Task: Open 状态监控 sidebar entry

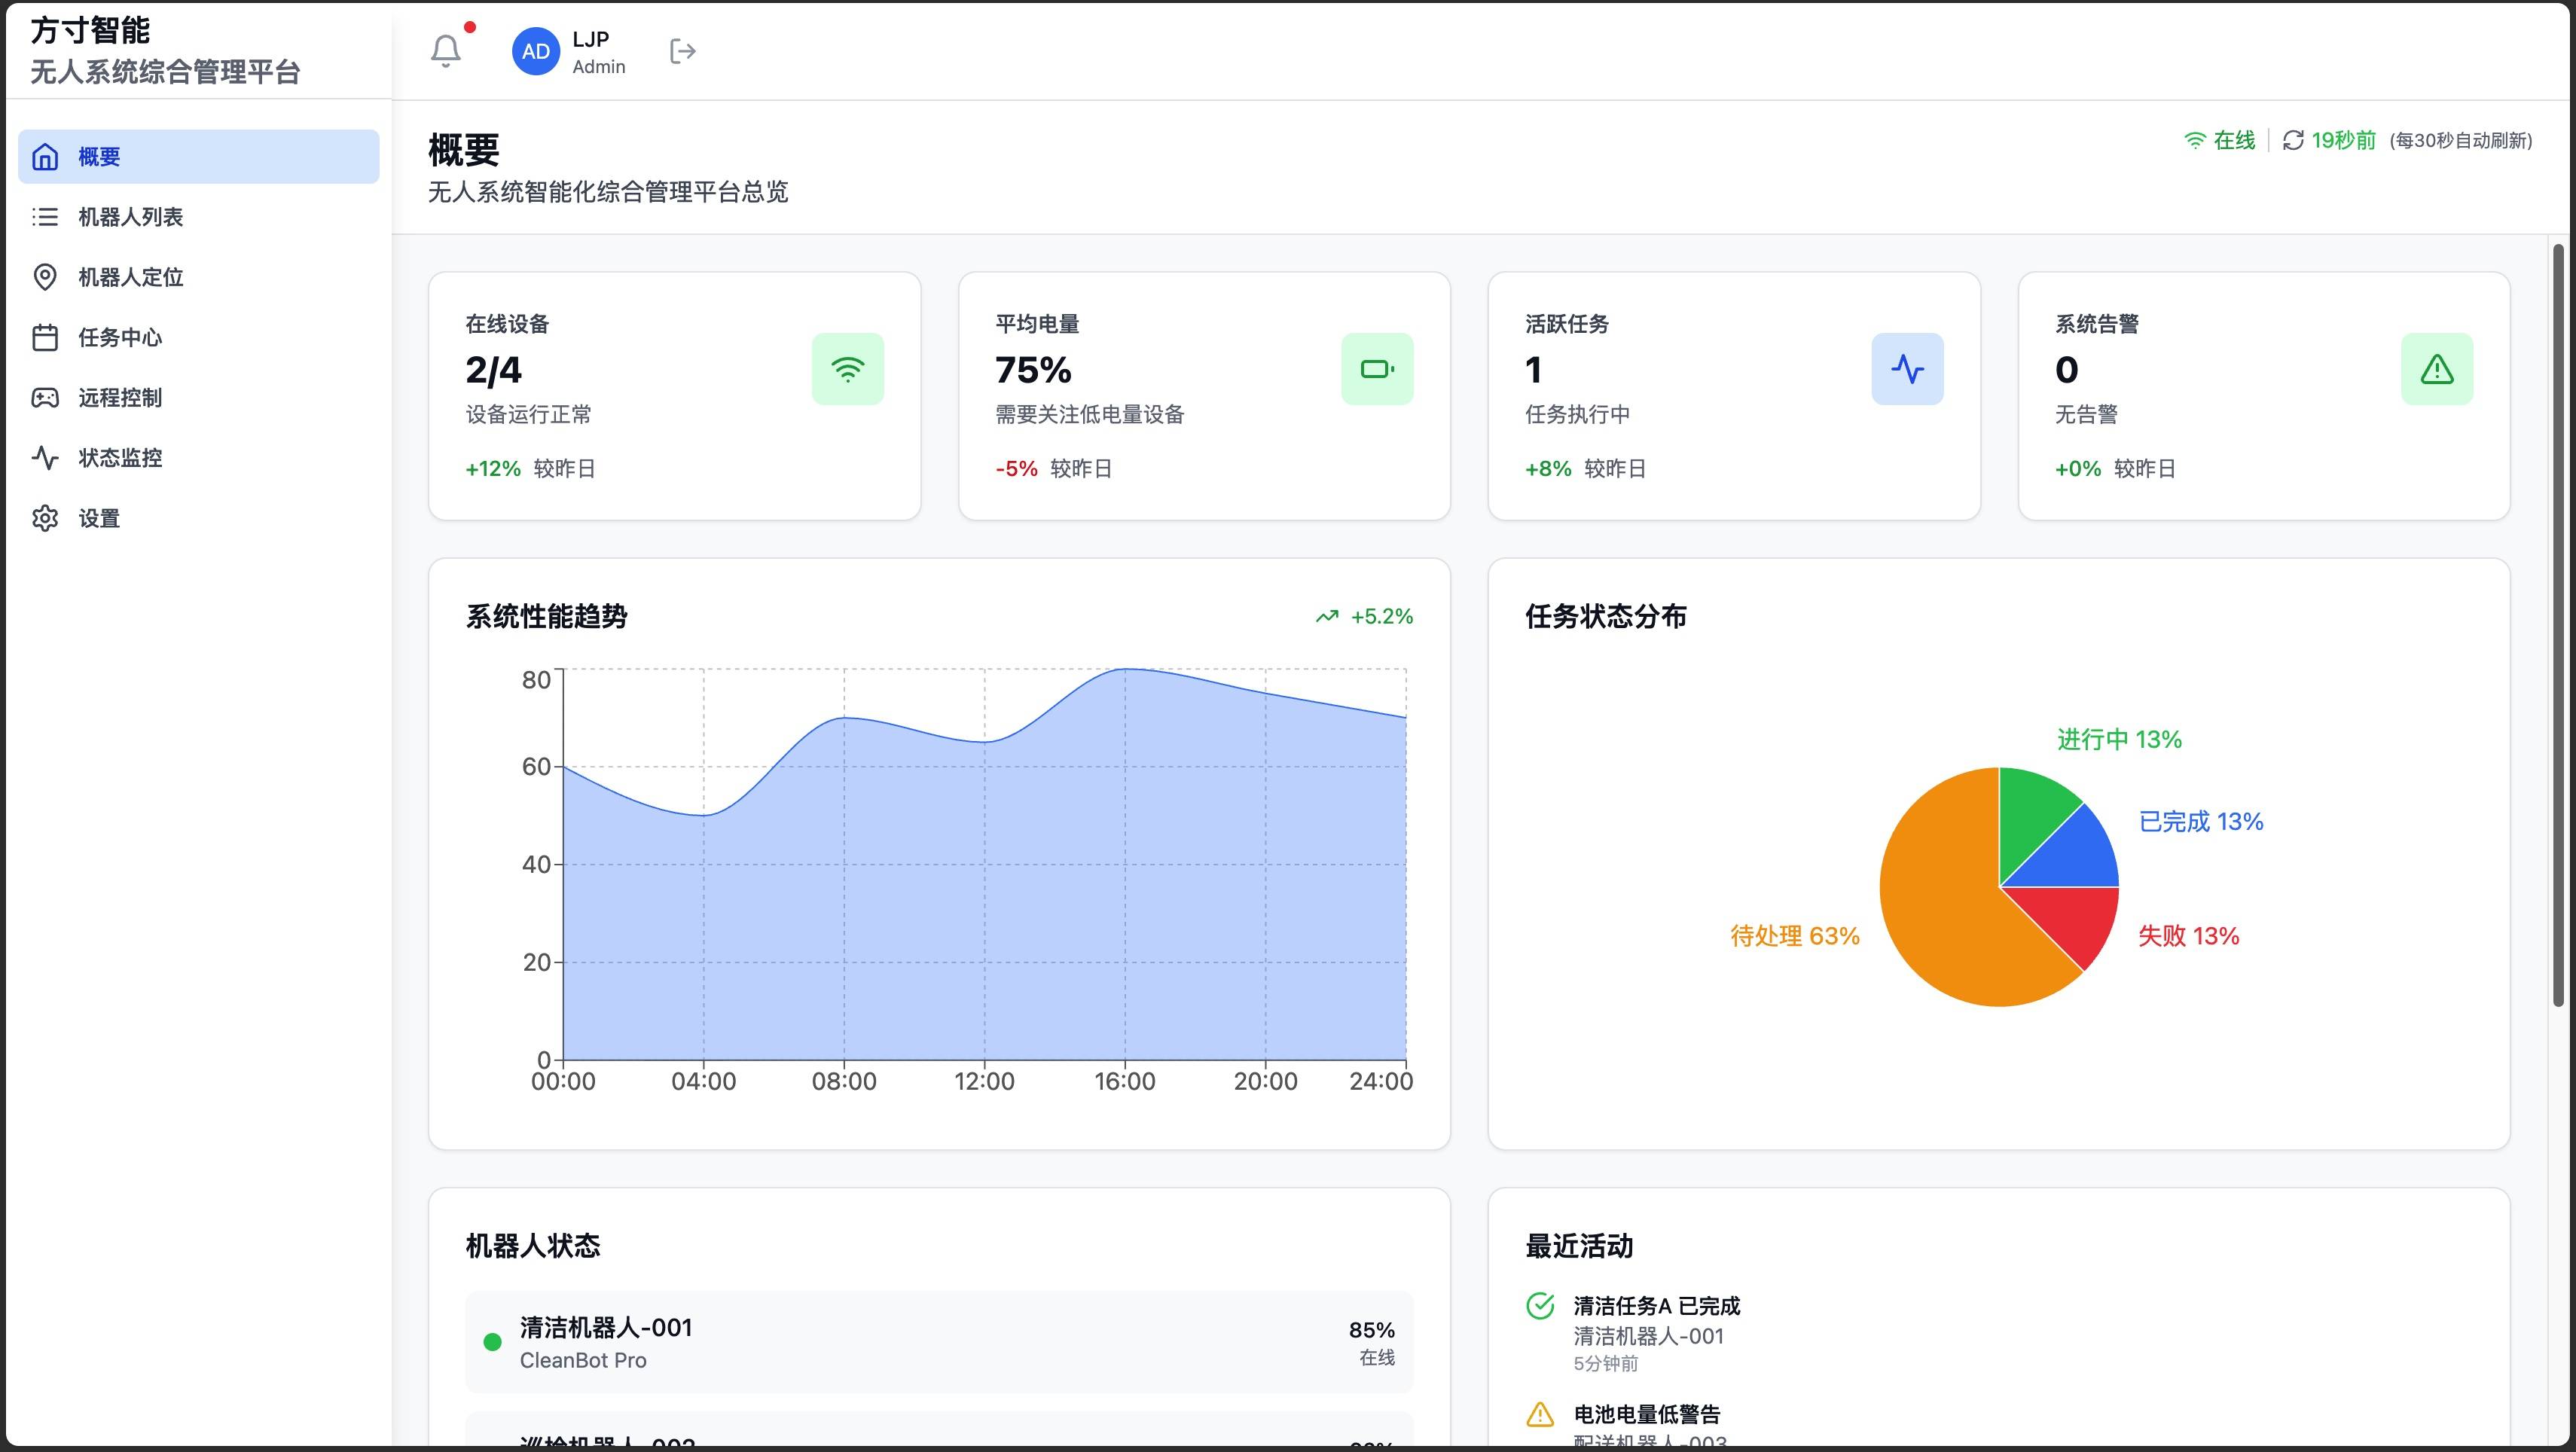Action: (x=120, y=458)
